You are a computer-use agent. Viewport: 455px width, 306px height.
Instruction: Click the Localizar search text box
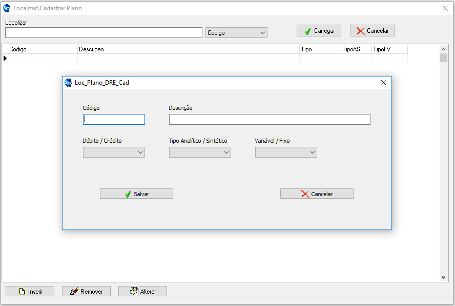(104, 32)
